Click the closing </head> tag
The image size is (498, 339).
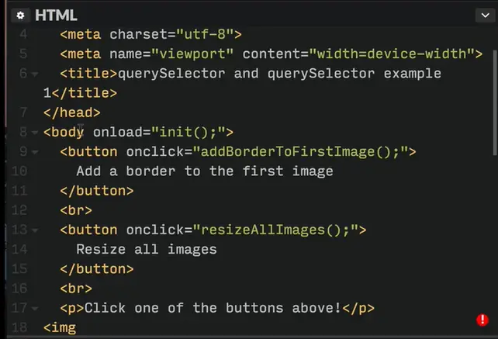pos(72,112)
